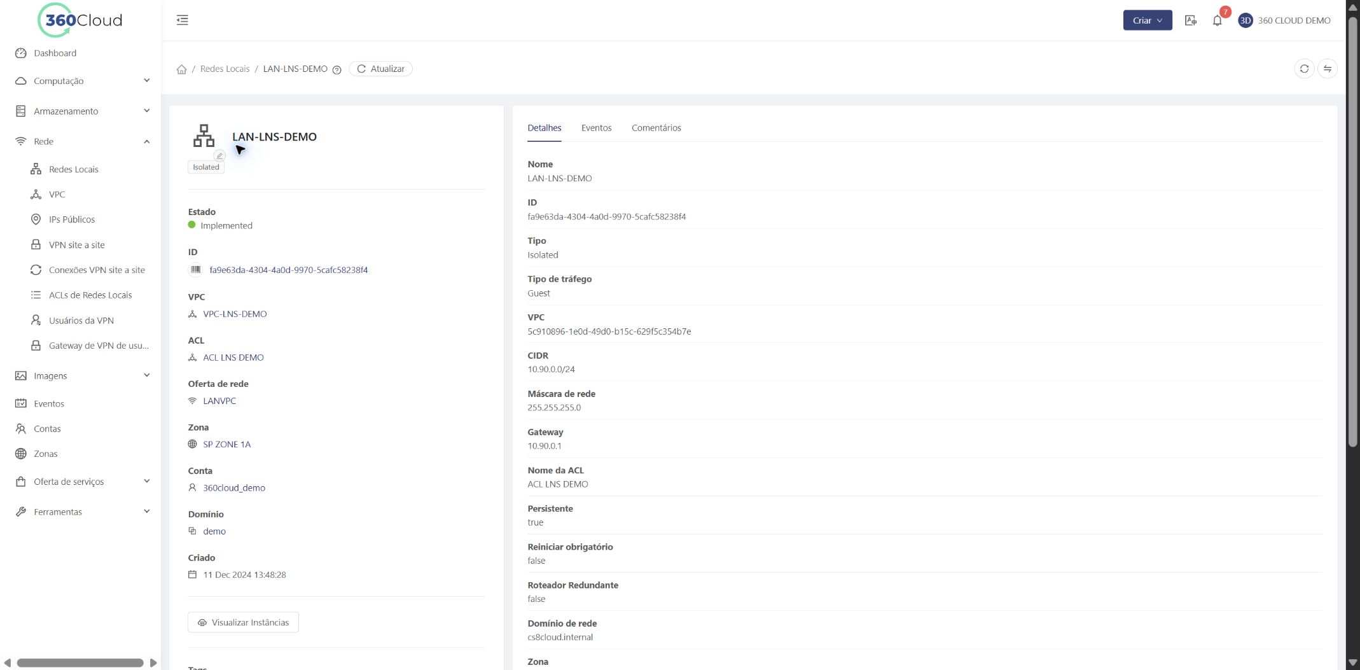Screen dimensions: 1360x670
Task: Open the 360cloud_demo account link
Action: tap(234, 488)
